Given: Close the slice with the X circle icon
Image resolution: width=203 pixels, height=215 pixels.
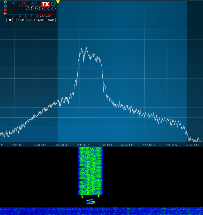Looking at the screenshot, I should pos(5,2).
